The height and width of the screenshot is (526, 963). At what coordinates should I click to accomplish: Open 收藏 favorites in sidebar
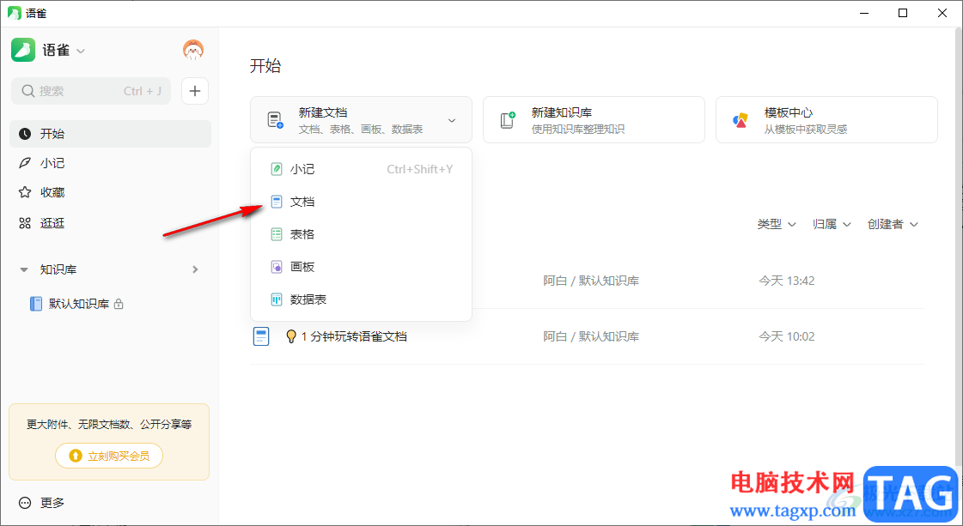point(110,193)
